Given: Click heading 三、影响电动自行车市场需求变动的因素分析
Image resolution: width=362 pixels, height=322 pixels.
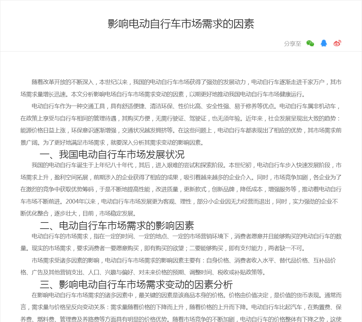Looking at the screenshot, I should click(x=136, y=285).
